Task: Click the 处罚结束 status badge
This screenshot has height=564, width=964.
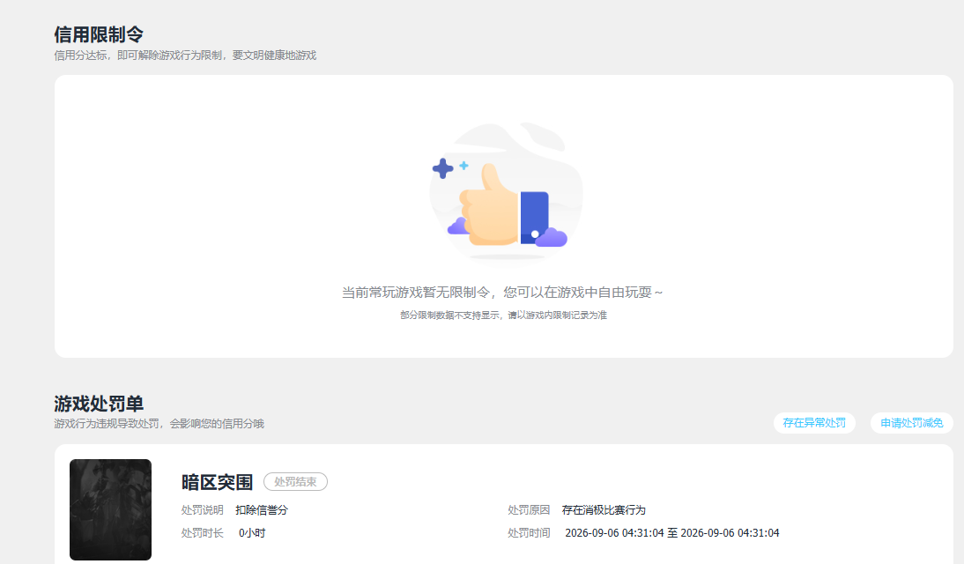Action: point(295,481)
